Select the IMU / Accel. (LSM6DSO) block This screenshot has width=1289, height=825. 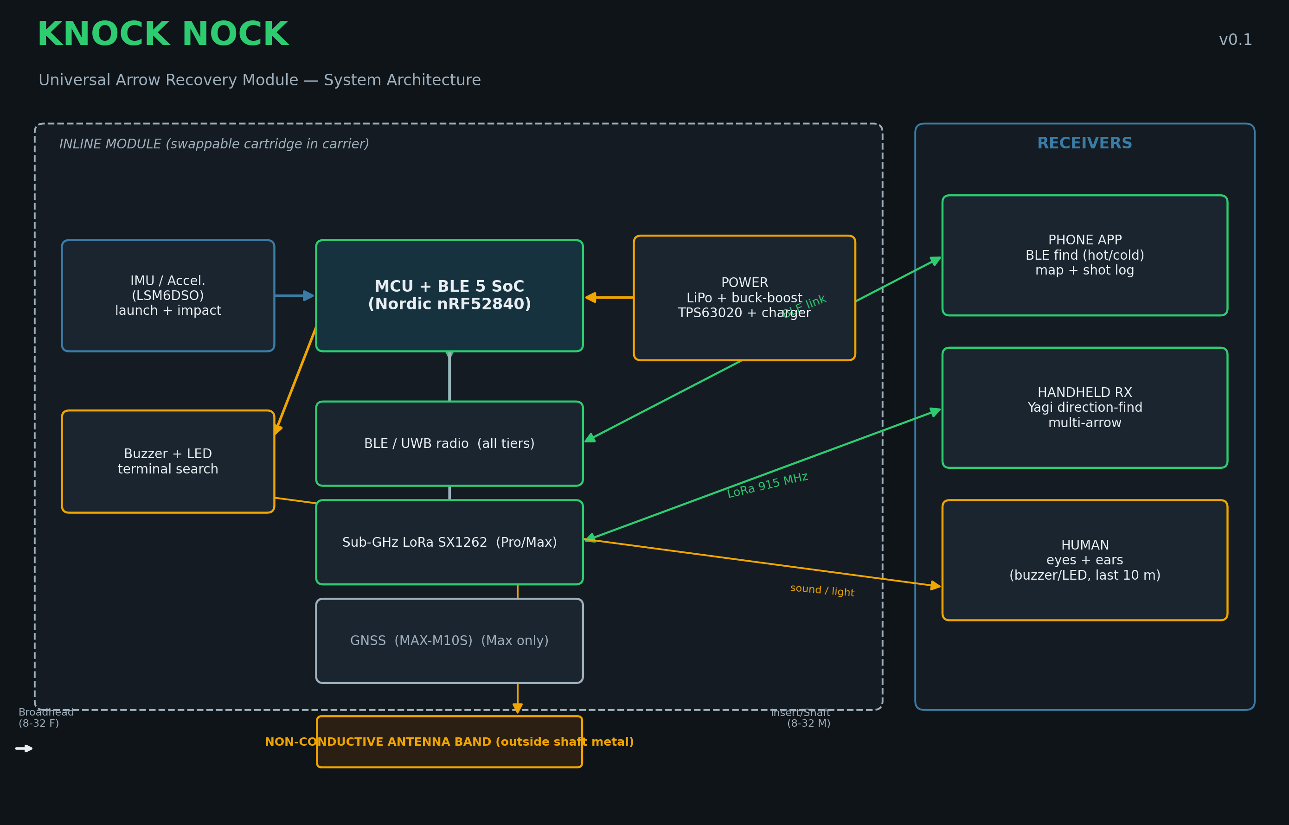tap(168, 296)
